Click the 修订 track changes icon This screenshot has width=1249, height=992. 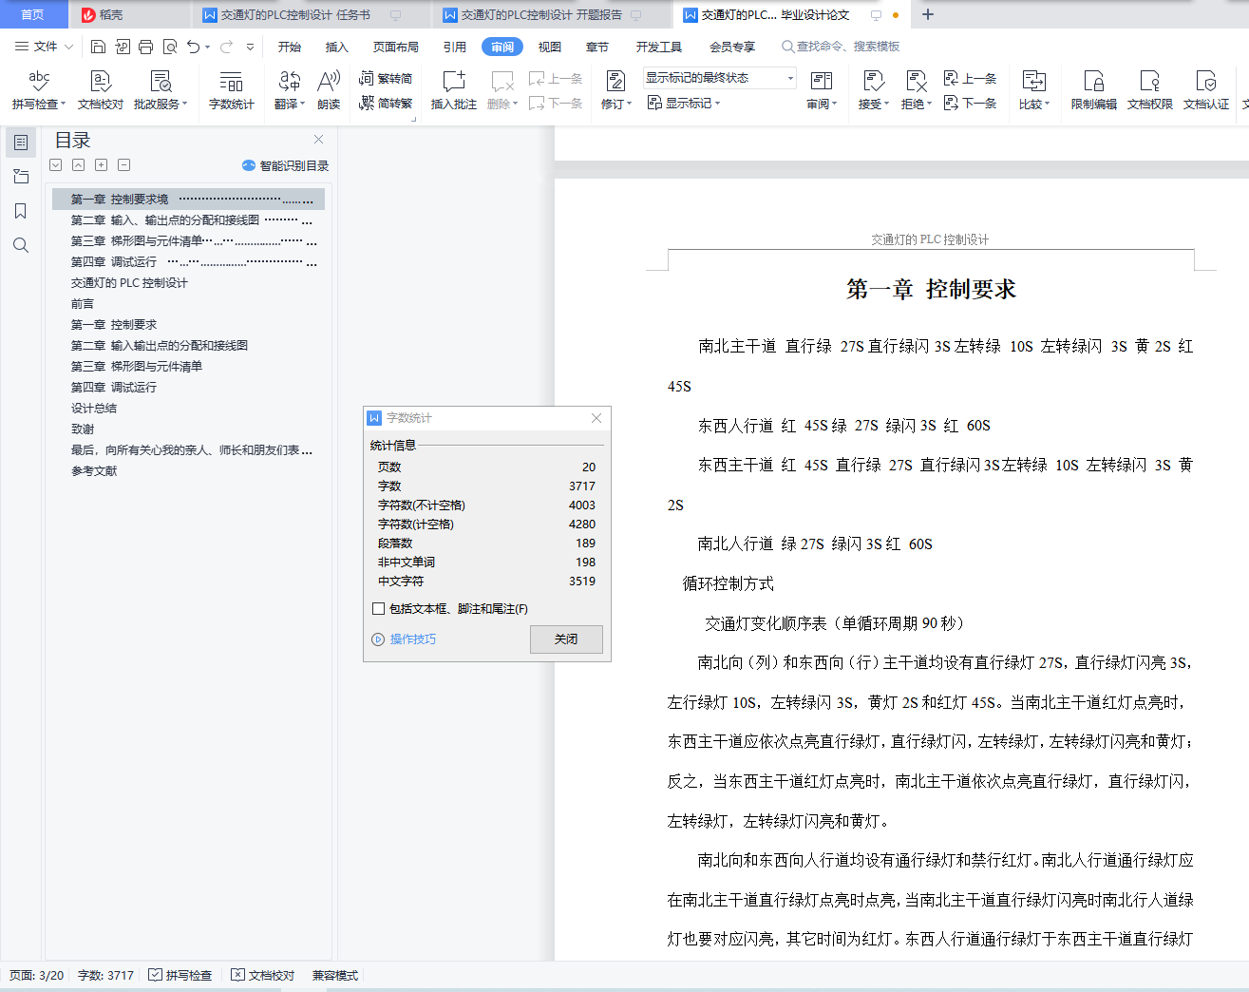click(615, 82)
